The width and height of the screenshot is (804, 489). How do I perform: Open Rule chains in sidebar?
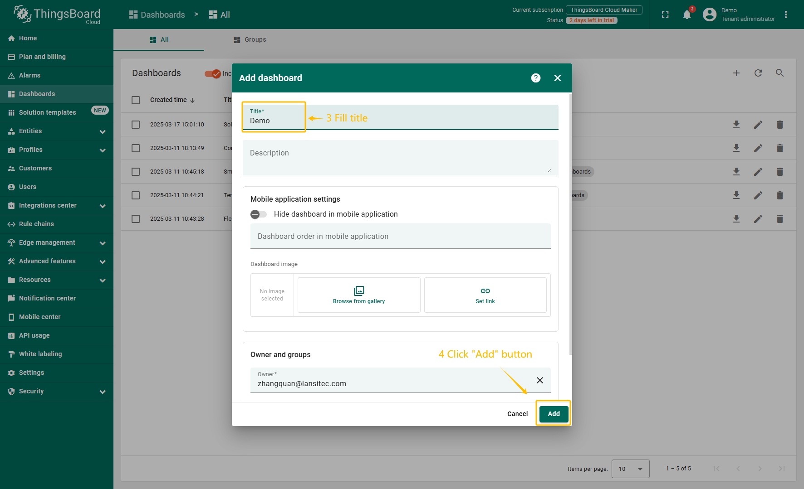point(36,224)
